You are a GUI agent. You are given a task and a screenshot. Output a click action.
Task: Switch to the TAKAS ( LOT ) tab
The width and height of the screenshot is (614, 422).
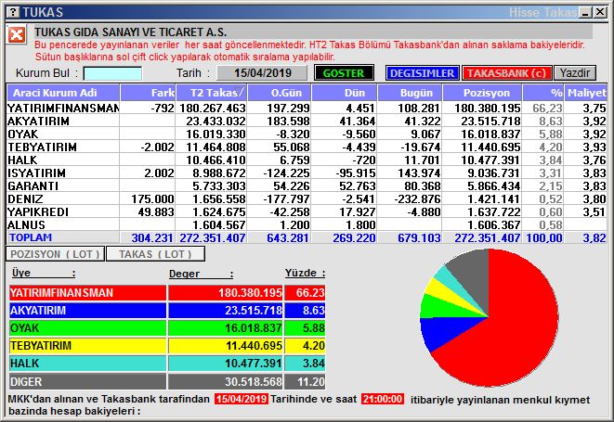(154, 253)
